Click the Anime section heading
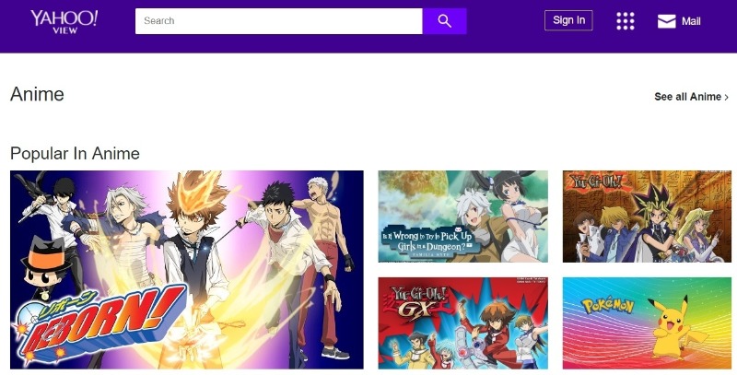Screen dimensions: 737x375 (37, 94)
